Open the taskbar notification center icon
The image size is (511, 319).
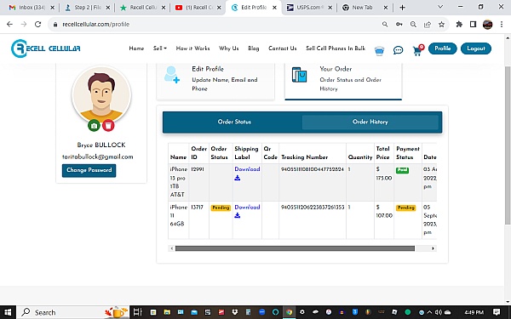pyautogui.click(x=497, y=312)
